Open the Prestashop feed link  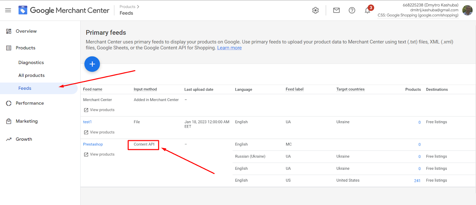tap(93, 144)
